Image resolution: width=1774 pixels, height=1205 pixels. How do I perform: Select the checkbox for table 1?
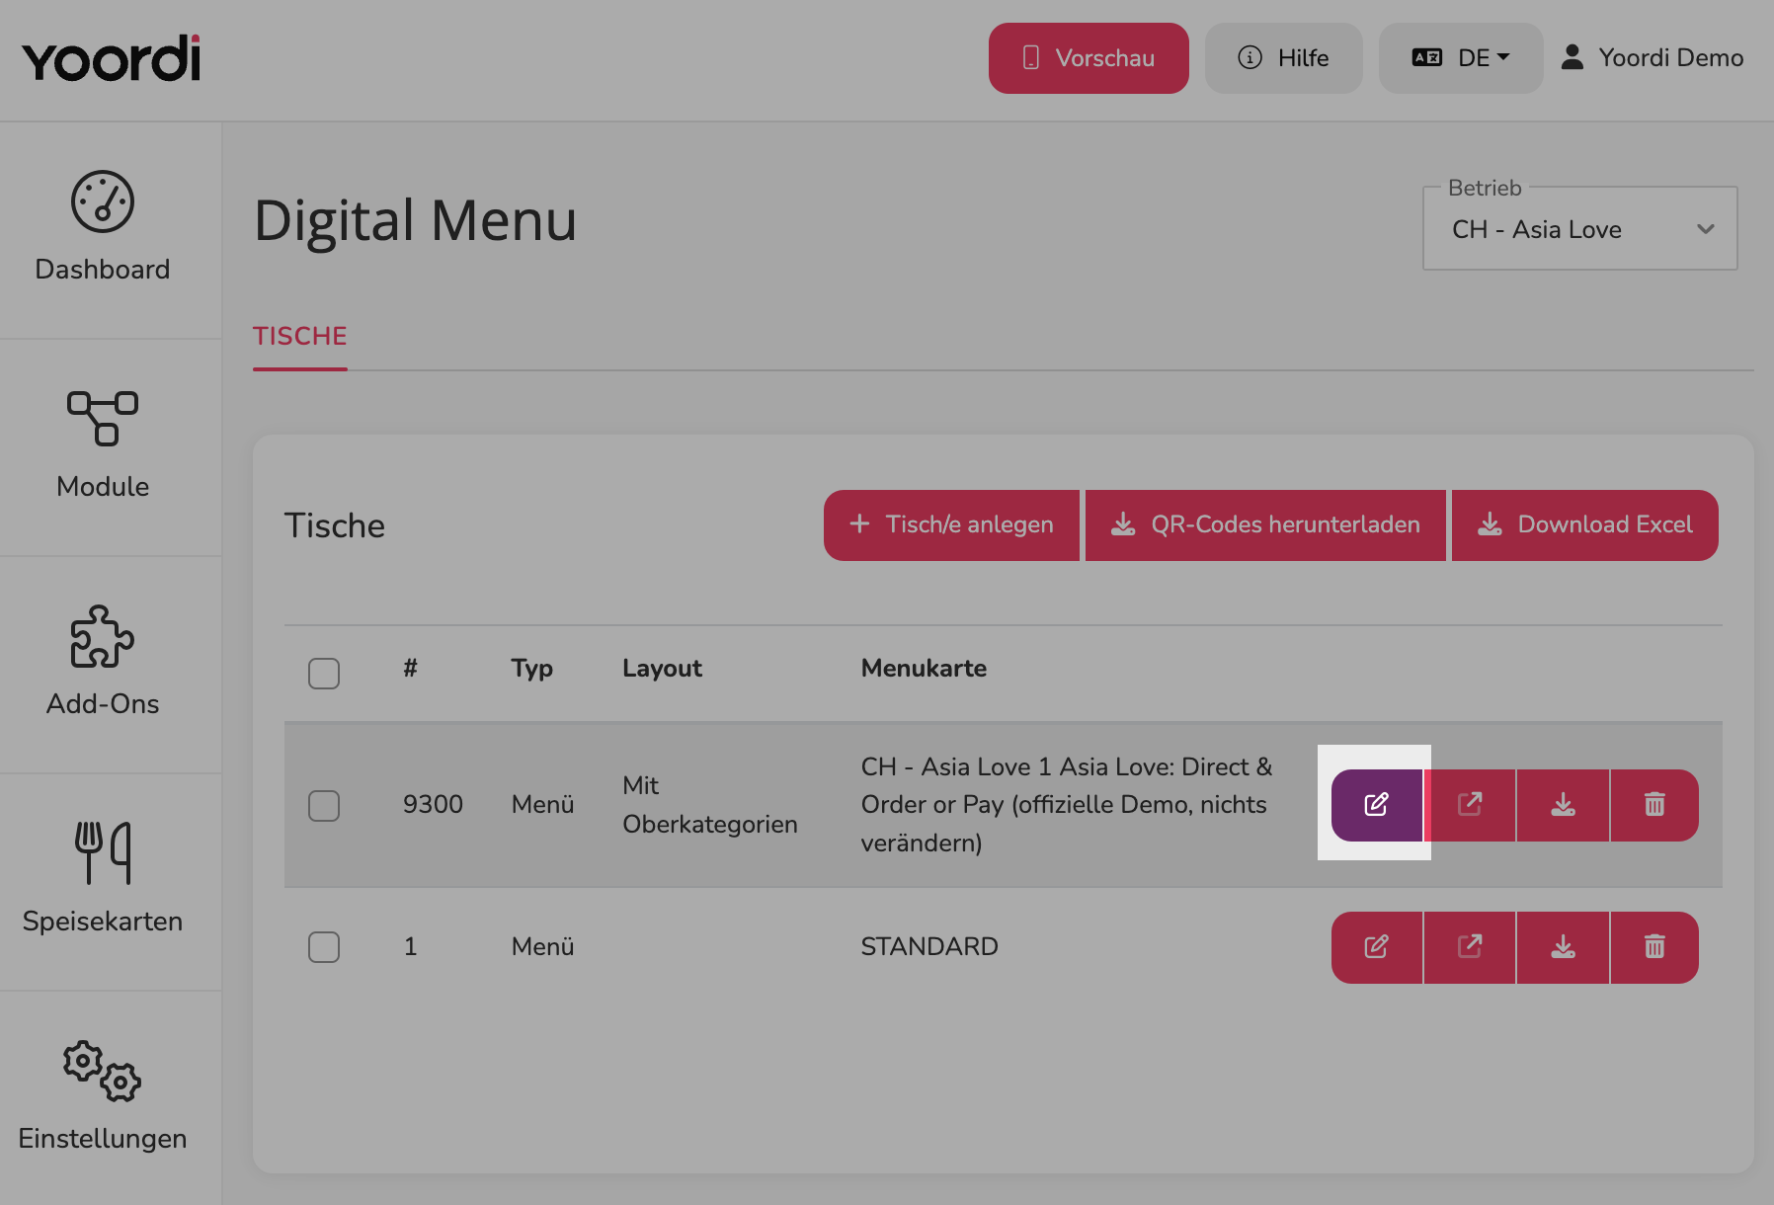pos(324,947)
